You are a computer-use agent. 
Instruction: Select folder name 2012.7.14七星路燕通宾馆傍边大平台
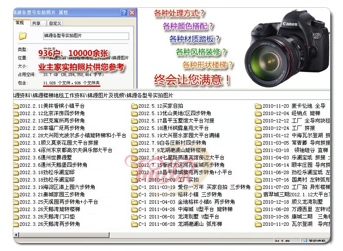(x=181, y=158)
